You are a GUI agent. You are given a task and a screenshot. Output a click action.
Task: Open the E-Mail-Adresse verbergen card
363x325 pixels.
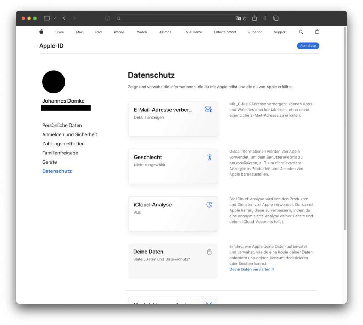point(173,119)
